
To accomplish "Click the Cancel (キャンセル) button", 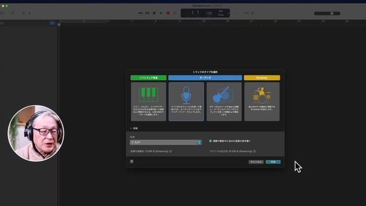I will (256, 162).
